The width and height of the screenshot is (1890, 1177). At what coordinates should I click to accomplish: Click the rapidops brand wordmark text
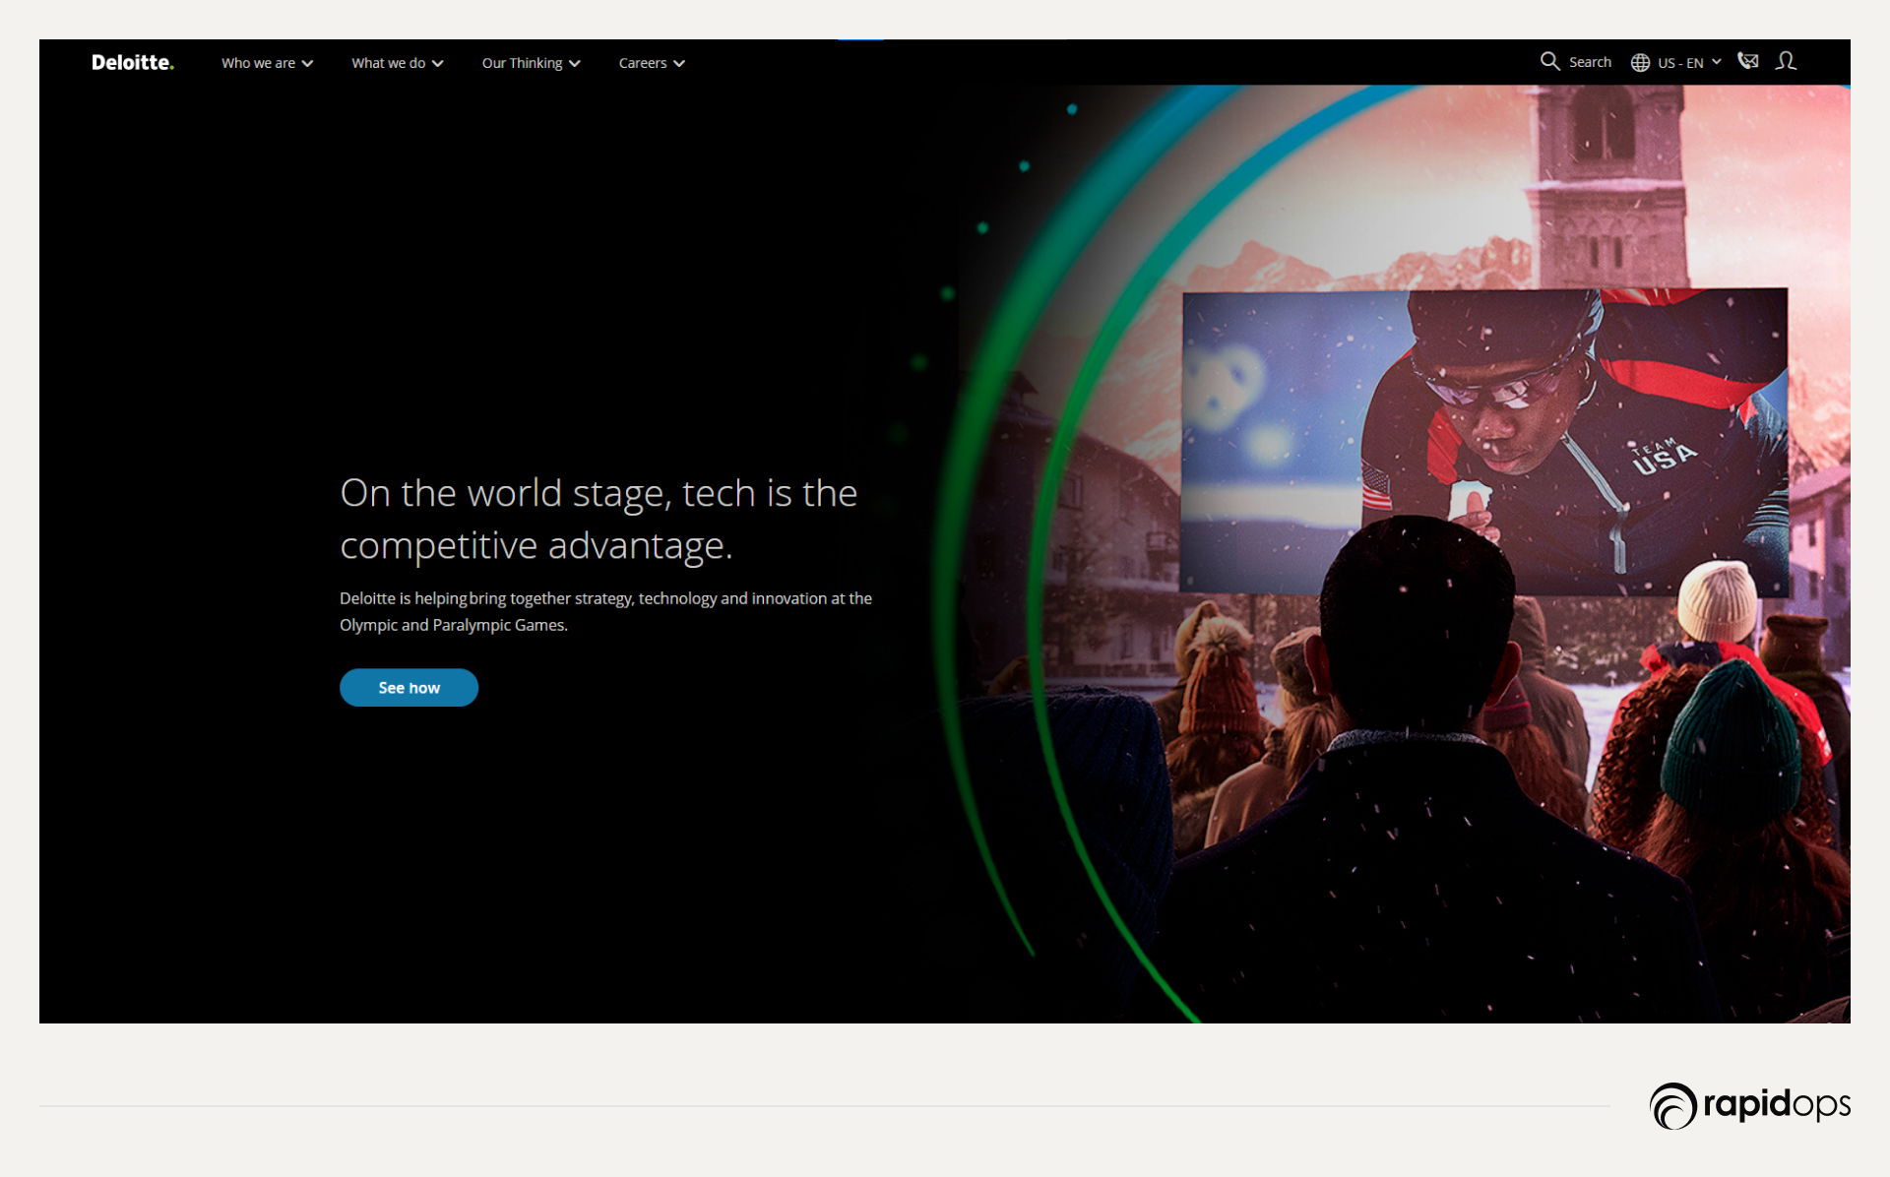point(1777,1104)
